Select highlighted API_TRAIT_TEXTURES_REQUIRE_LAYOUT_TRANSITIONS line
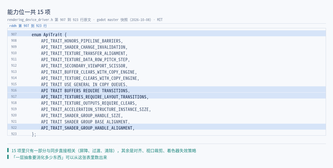The image size is (333, 168). click(x=166, y=96)
